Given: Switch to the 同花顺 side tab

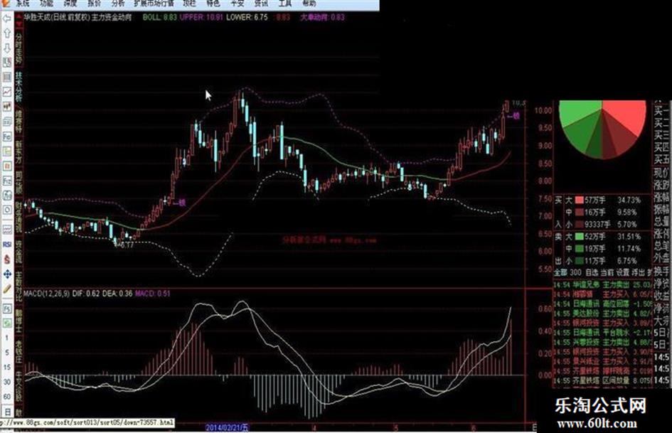Looking at the screenshot, I should click(19, 182).
